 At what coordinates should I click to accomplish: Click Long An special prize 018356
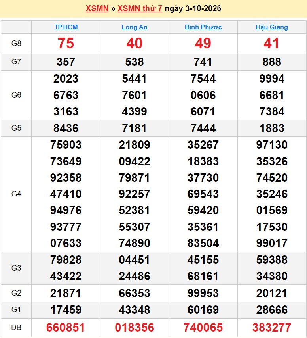click(x=135, y=327)
